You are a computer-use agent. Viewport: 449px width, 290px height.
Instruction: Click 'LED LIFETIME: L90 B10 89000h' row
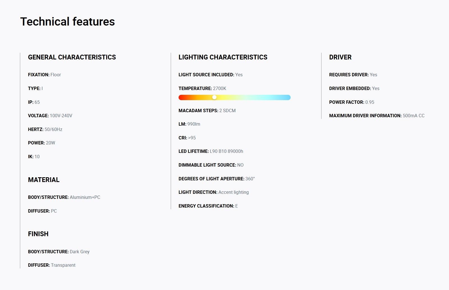click(211, 151)
